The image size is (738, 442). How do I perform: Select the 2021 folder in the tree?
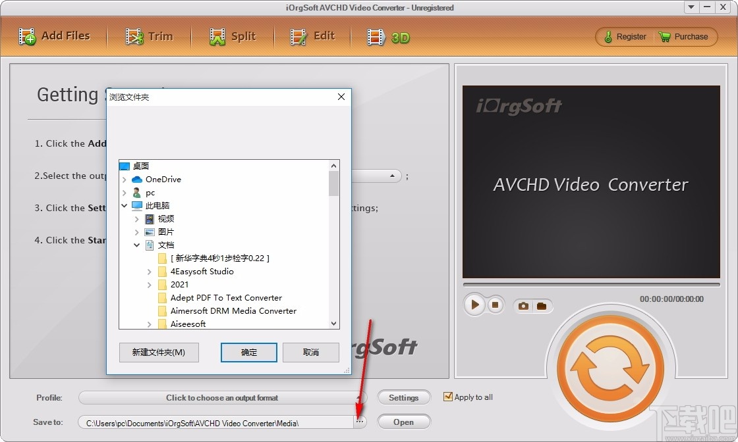click(x=179, y=284)
